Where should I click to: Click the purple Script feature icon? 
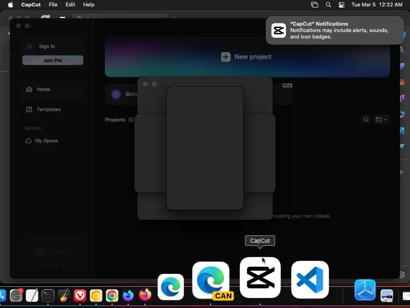coord(116,94)
